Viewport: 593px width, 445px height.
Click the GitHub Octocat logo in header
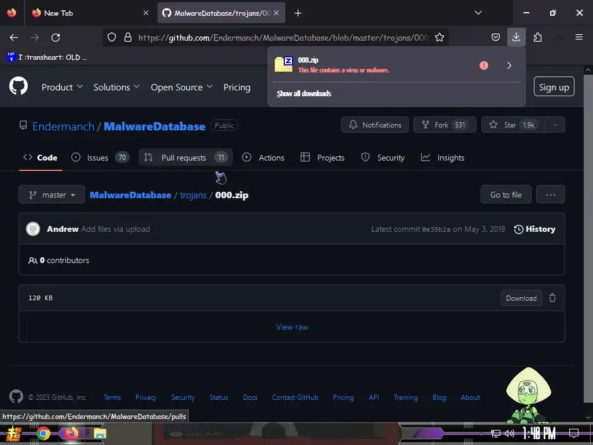tap(19, 86)
